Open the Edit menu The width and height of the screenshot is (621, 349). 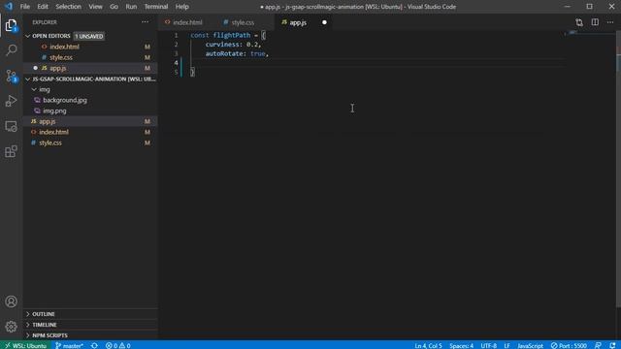tap(43, 7)
